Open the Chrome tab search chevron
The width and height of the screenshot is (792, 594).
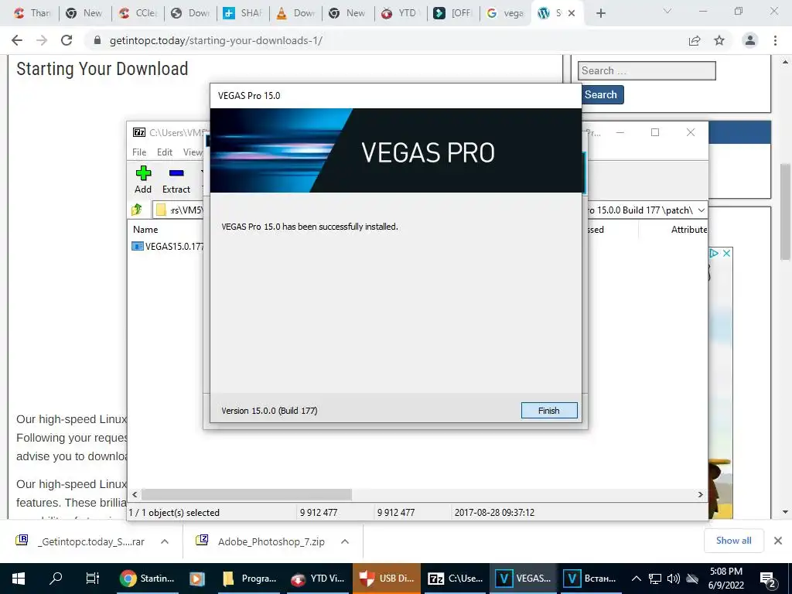[x=667, y=11]
